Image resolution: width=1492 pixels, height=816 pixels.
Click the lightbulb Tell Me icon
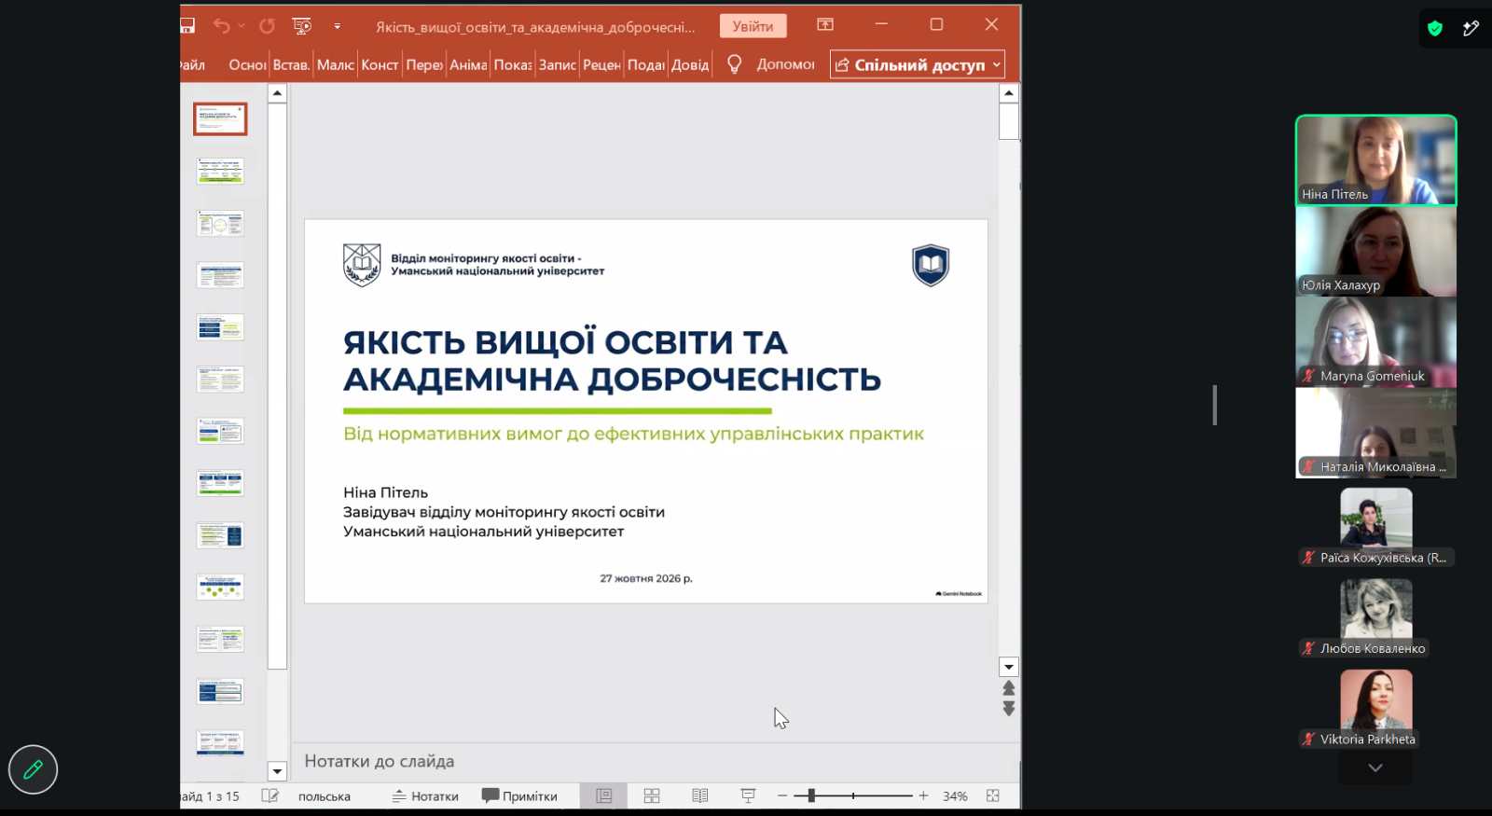coord(734,64)
